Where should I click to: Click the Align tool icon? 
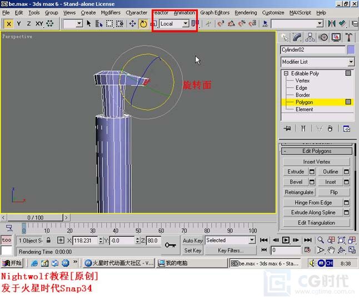point(342,23)
